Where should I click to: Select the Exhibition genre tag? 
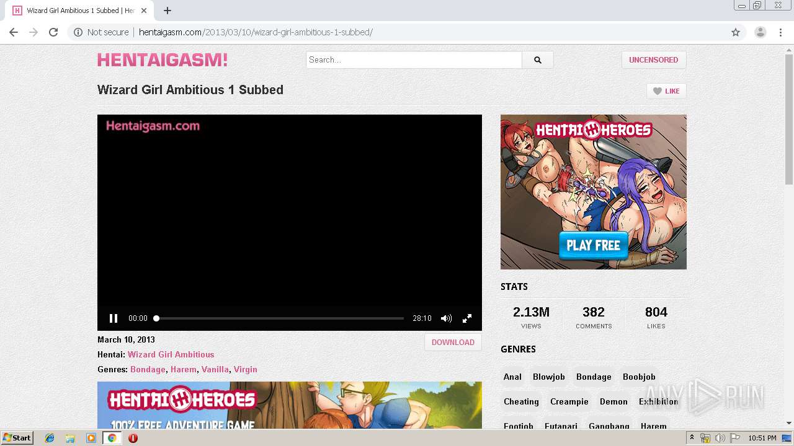(658, 401)
